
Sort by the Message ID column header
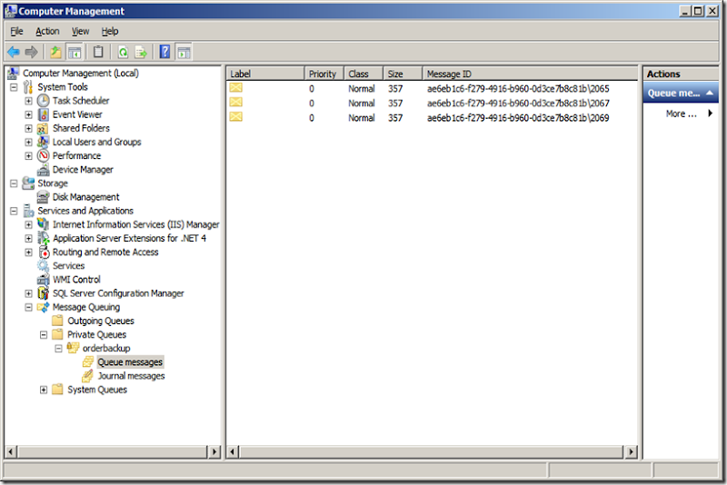point(531,74)
